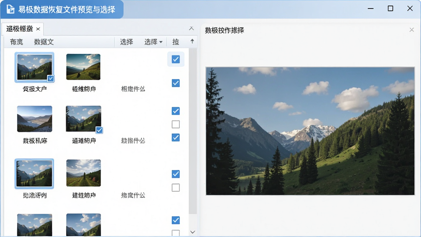Click the last text button before the up arrow
The image size is (421, 237).
point(176,42)
